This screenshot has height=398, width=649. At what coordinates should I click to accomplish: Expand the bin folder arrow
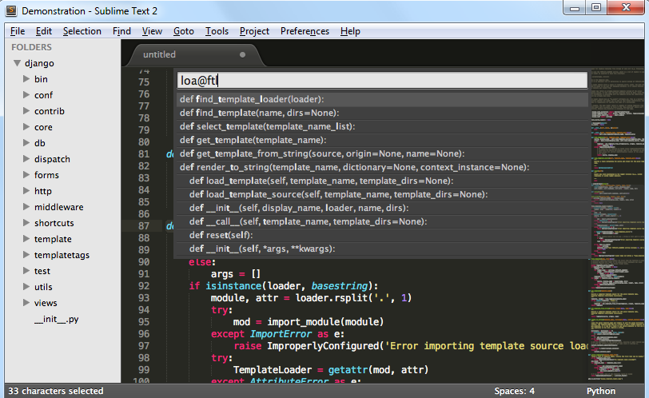[26, 78]
